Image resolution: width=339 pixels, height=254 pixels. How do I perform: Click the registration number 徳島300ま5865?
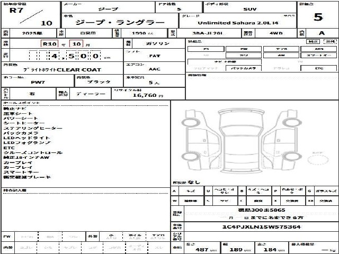[x=262, y=210]
